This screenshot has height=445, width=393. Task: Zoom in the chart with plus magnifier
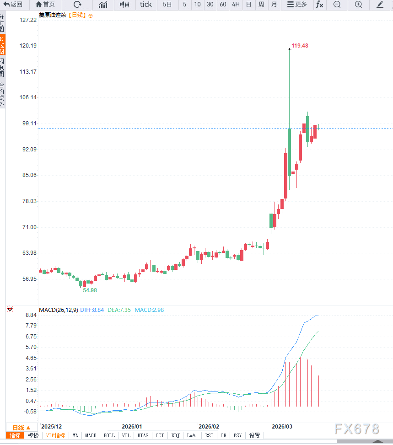(x=358, y=5)
